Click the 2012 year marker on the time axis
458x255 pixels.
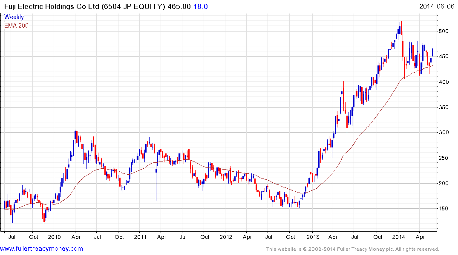[x=226, y=237]
